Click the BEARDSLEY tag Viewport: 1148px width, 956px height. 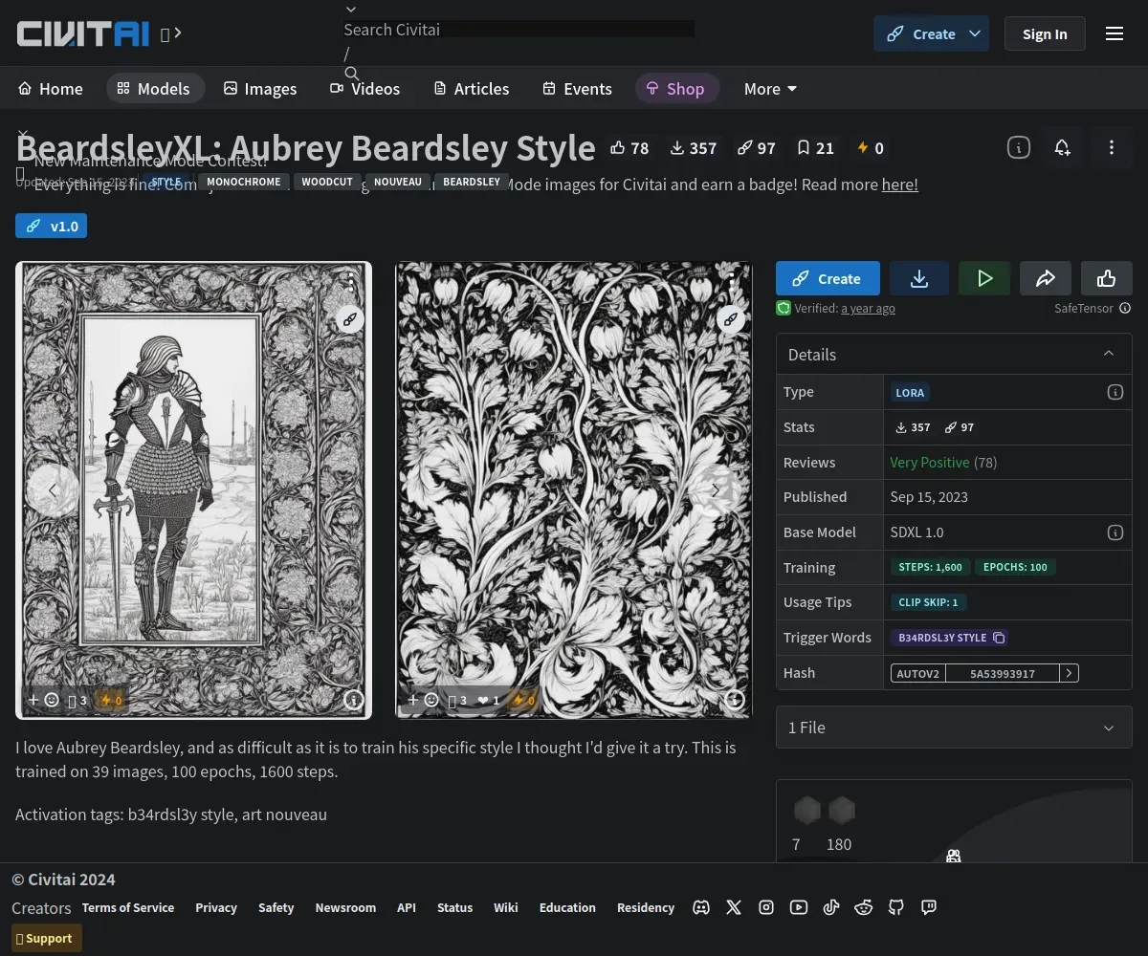[x=472, y=182]
